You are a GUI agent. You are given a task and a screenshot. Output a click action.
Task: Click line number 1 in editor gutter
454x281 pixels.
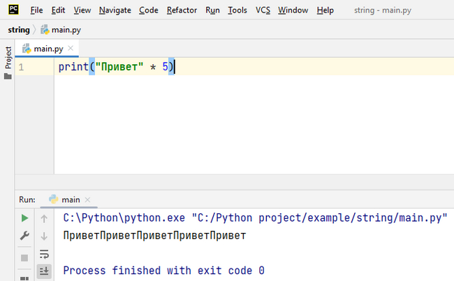coord(22,68)
